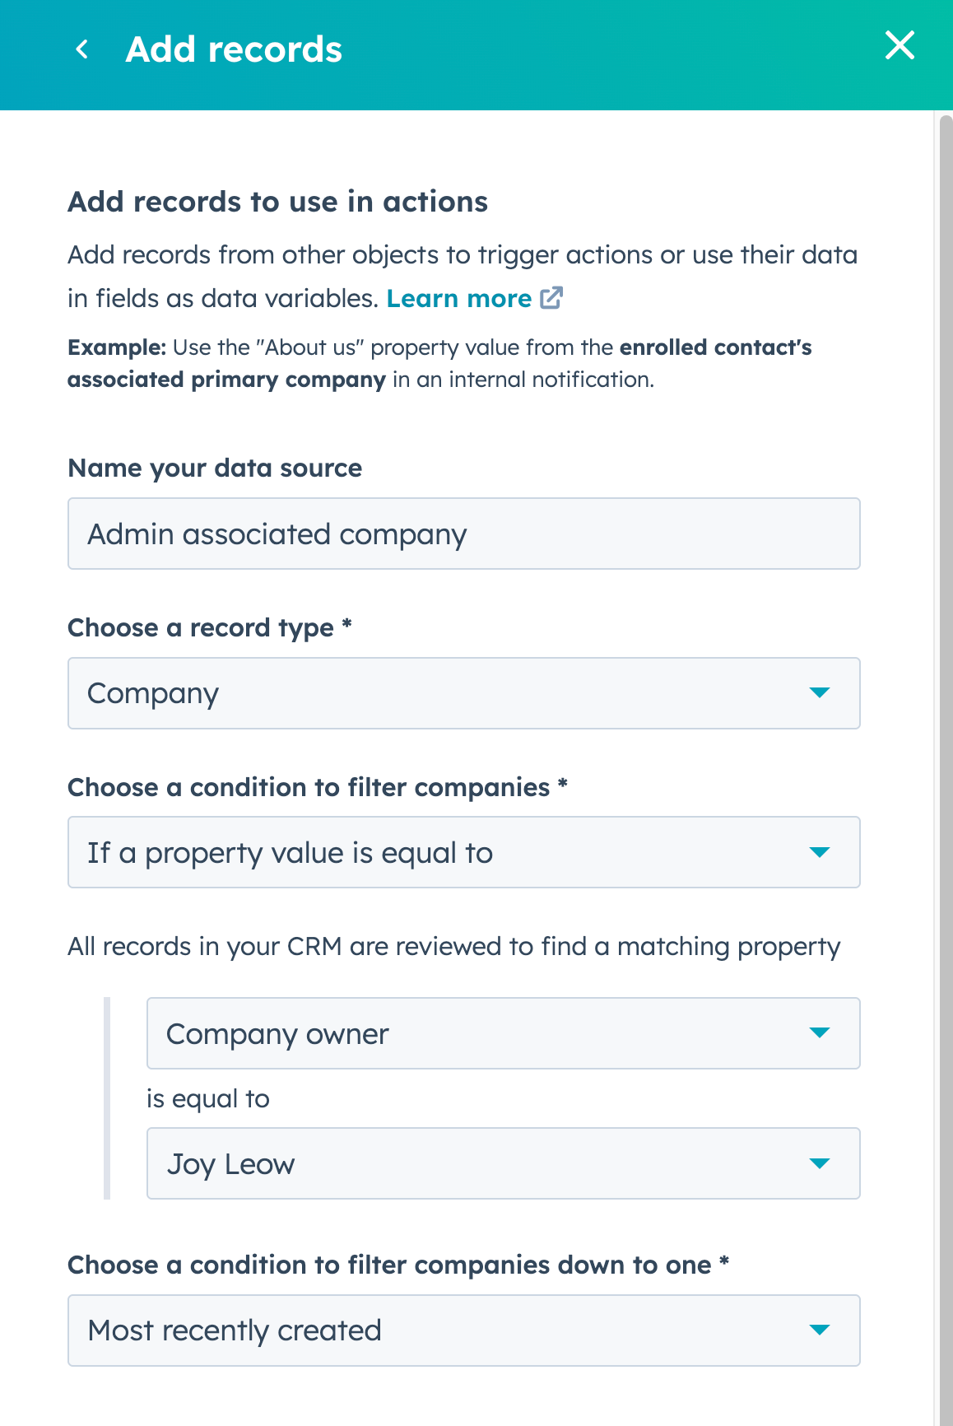953x1426 pixels.
Task: Click the caret on the condition filter dropdown
Action: point(819,853)
